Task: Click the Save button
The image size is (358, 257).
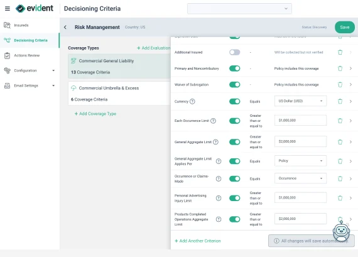Action: (x=345, y=27)
